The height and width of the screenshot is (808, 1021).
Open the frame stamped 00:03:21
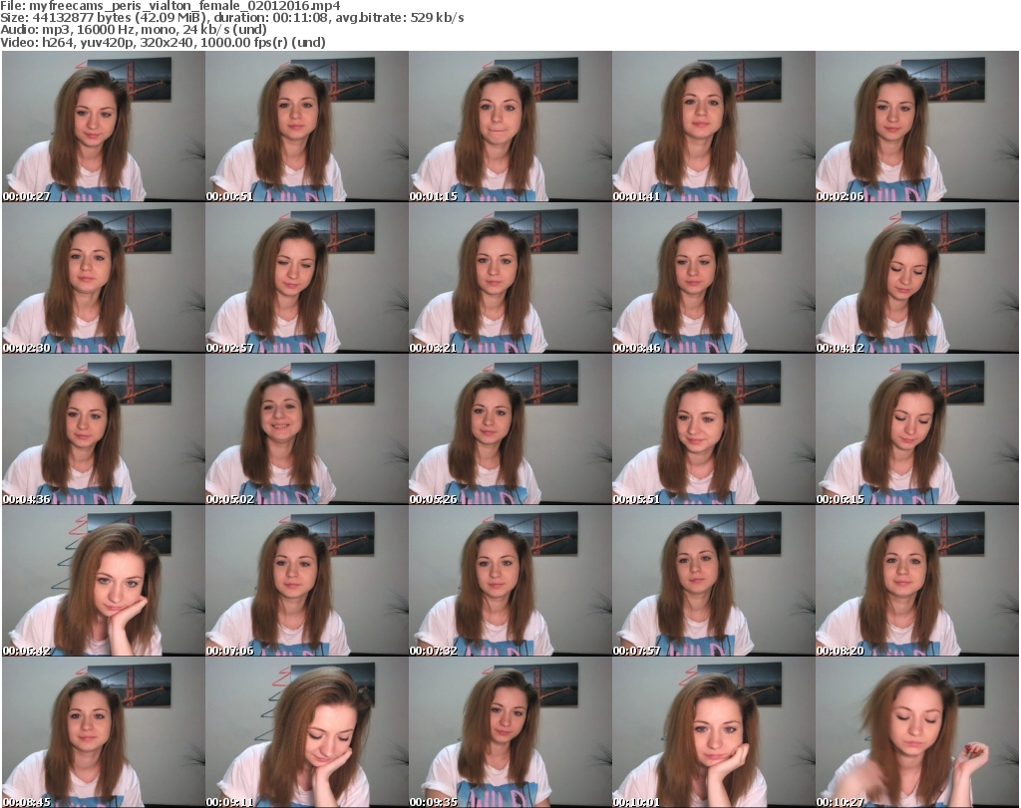[x=510, y=278]
